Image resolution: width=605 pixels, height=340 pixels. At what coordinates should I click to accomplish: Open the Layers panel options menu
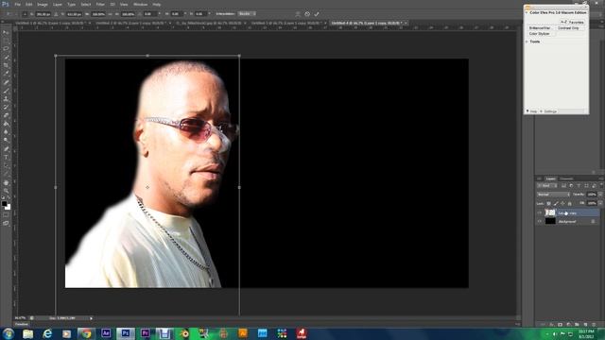coord(601,178)
